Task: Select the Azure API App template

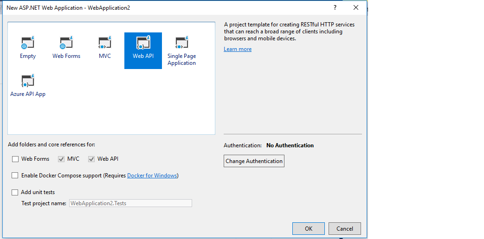Action: point(28,82)
